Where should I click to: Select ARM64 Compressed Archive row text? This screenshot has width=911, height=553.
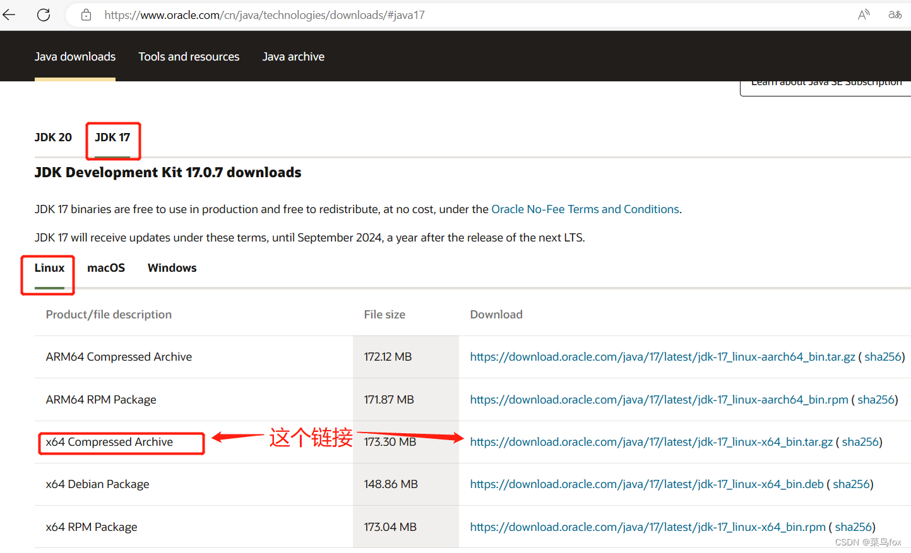point(119,357)
